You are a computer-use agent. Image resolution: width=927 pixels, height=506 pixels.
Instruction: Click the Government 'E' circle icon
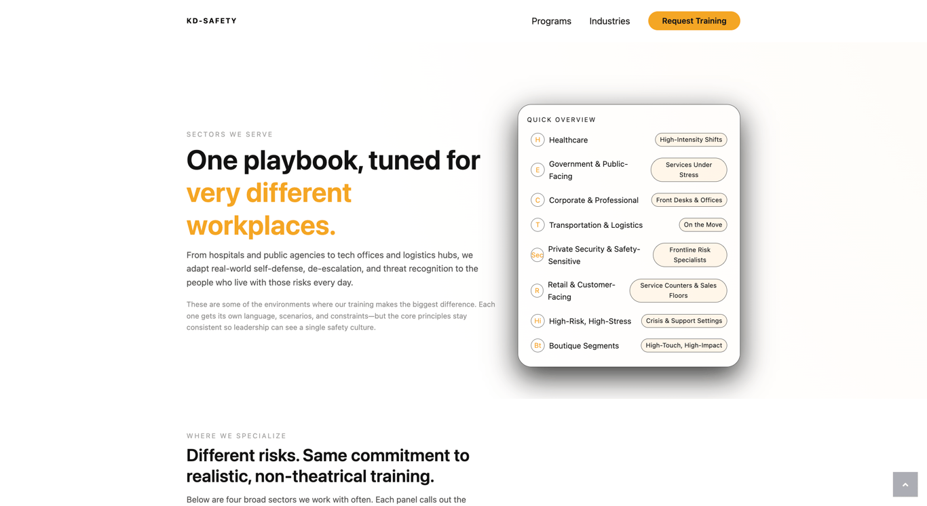[537, 170]
